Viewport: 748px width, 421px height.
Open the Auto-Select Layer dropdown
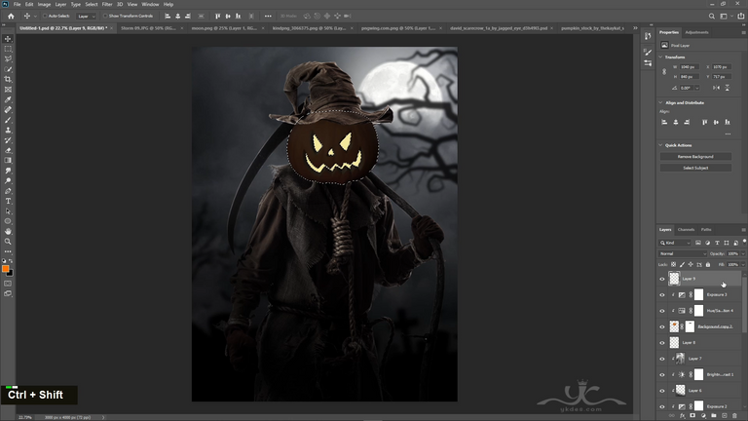point(87,16)
